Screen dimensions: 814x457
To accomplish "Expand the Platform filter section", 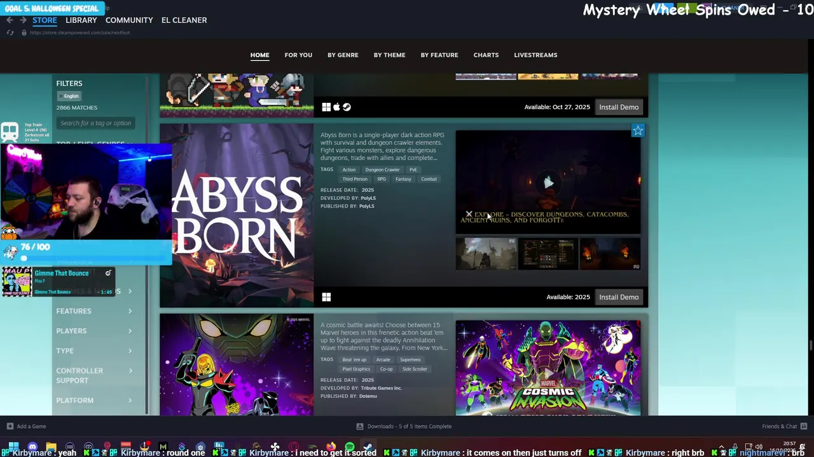I will click(94, 401).
